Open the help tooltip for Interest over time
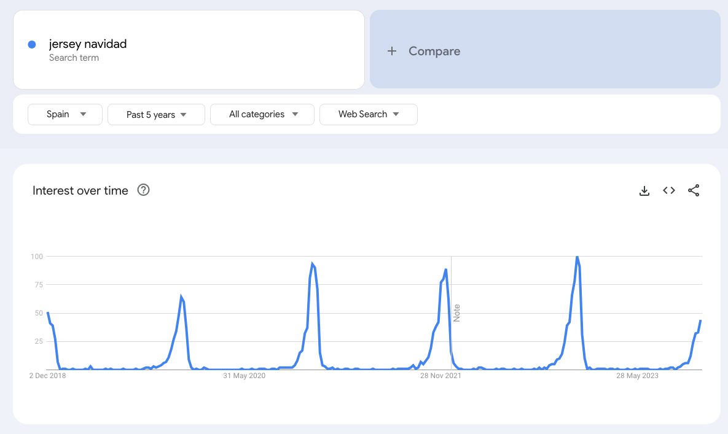This screenshot has width=728, height=434. 143,190
